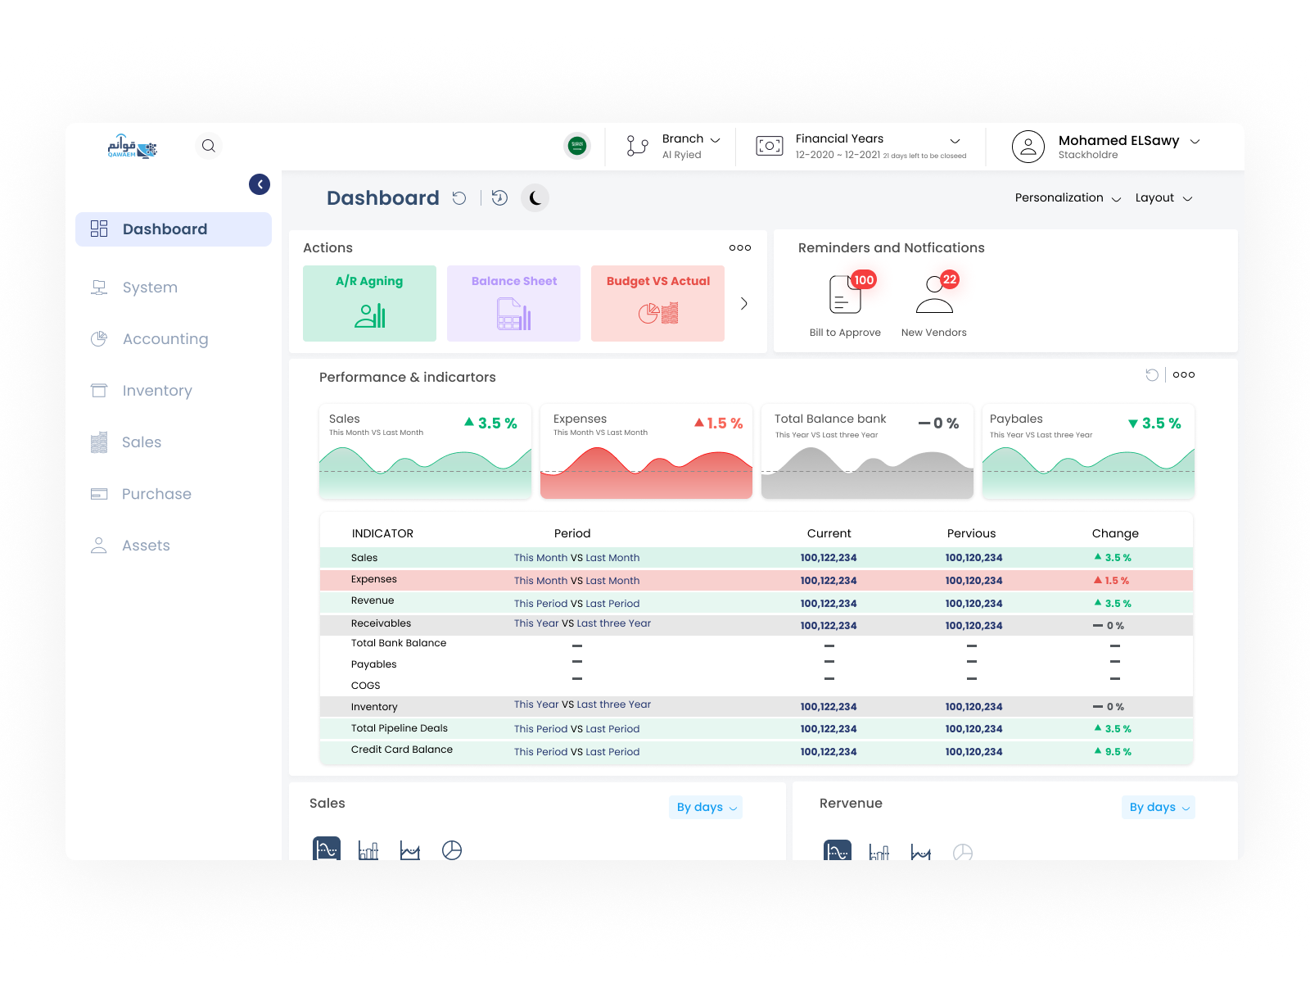This screenshot has width=1310, height=983.
Task: Select the bar chart icon under Sales
Action: click(368, 849)
